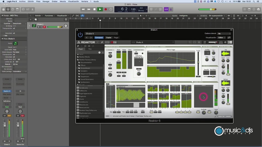
Task: Expand the Más disclosure in inspector
Action: coord(3,36)
